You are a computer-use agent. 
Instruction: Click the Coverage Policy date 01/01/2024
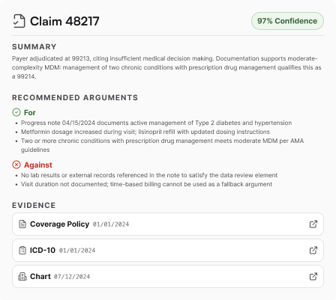point(111,224)
